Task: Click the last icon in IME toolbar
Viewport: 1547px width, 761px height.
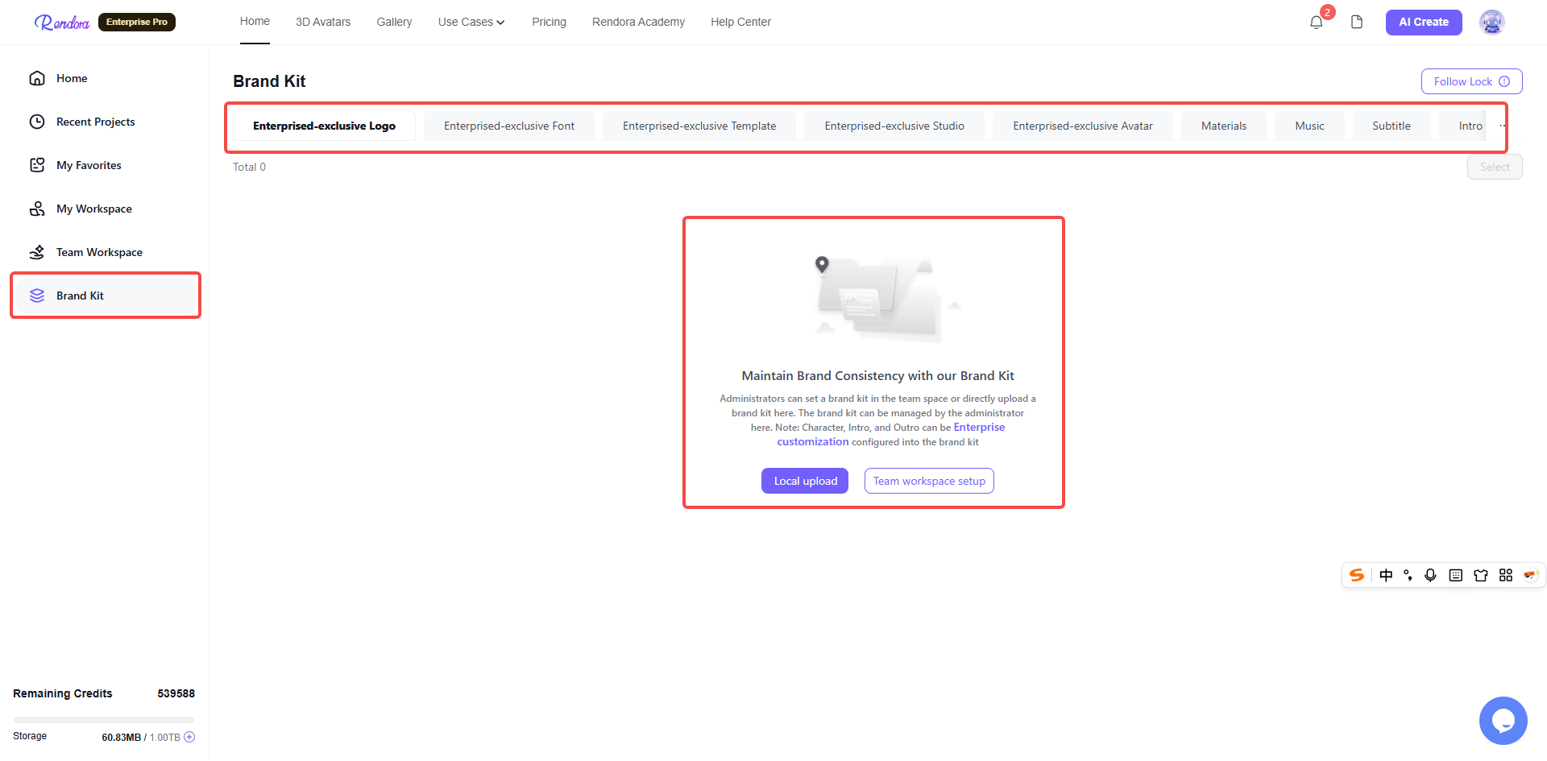Action: 1531,575
